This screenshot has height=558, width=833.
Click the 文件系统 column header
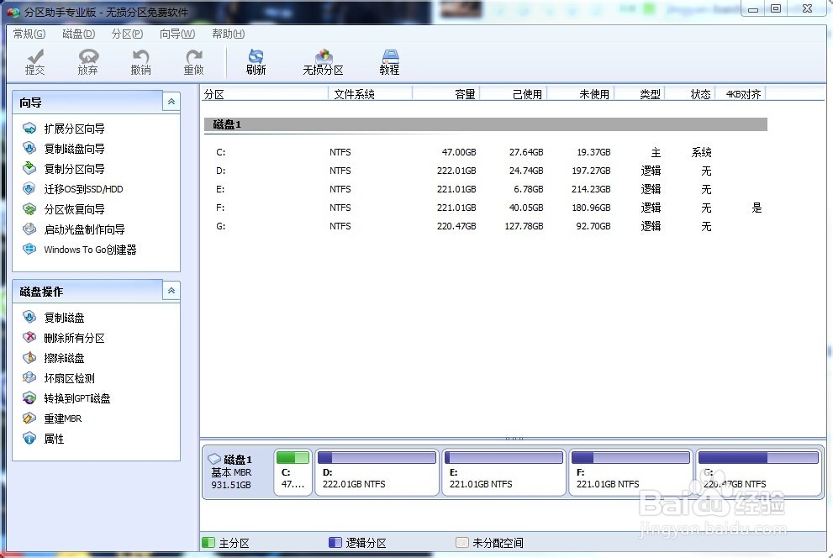371,94
